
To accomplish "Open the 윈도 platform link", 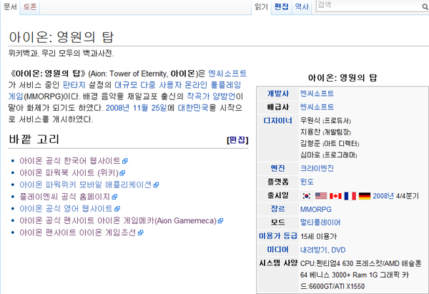I will 307,182.
